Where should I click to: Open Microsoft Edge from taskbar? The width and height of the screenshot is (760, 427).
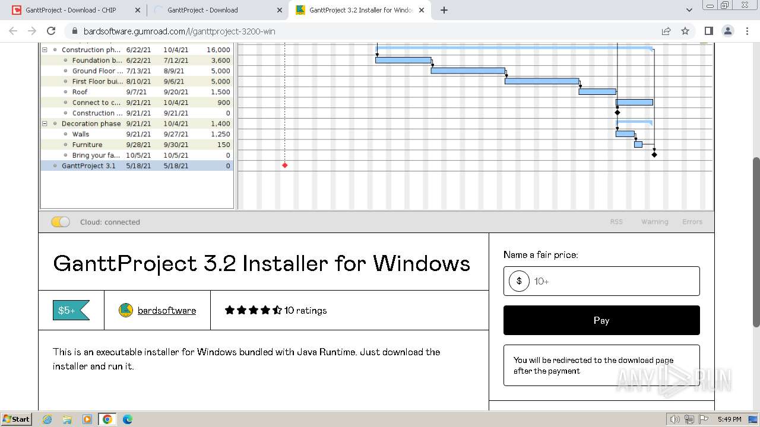click(127, 419)
